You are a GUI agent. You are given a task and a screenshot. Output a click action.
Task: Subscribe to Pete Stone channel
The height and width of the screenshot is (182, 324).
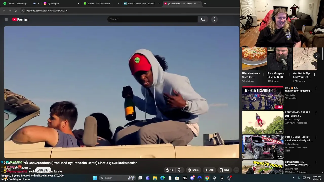43,170
